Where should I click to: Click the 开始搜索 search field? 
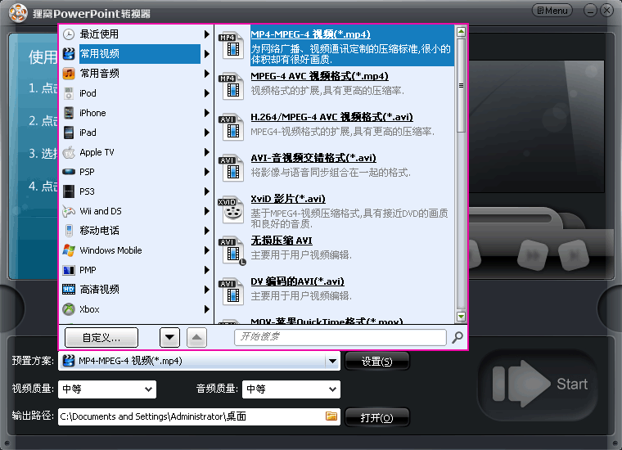coord(340,337)
